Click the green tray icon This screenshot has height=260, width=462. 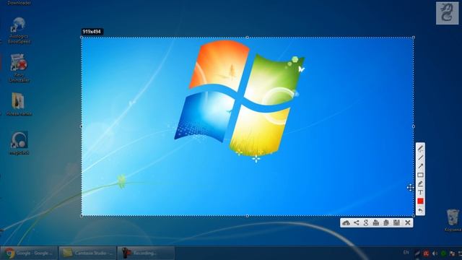coord(443,253)
